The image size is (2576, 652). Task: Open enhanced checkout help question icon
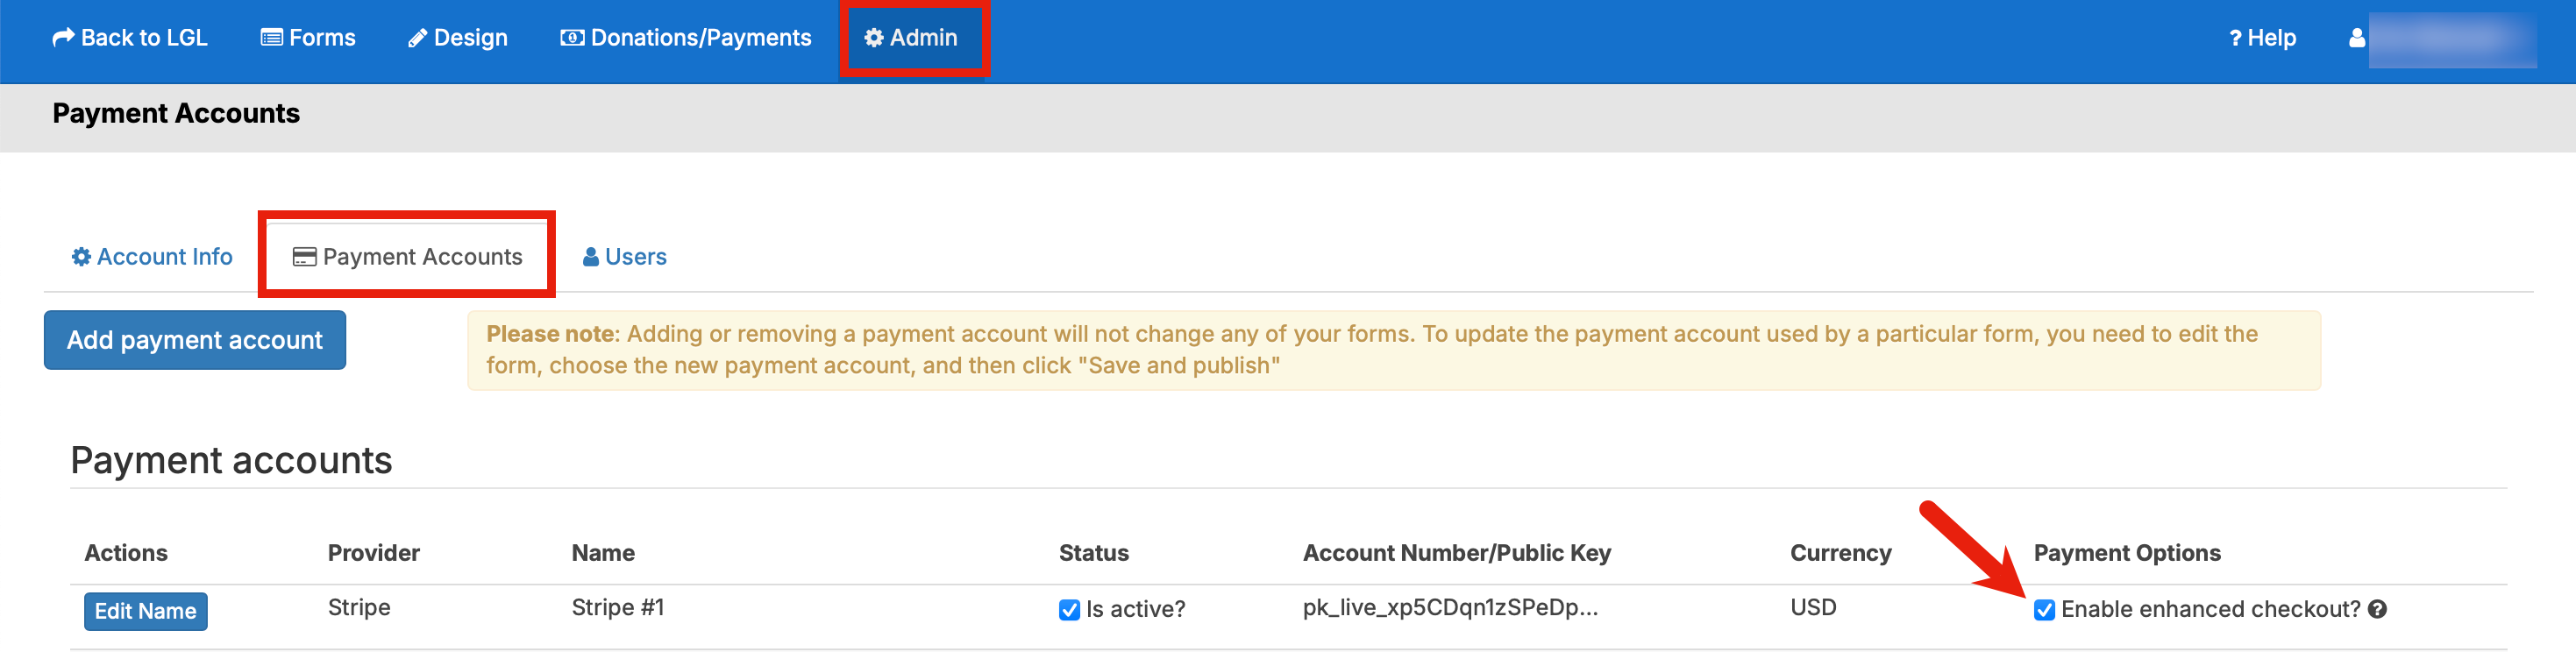point(2377,609)
